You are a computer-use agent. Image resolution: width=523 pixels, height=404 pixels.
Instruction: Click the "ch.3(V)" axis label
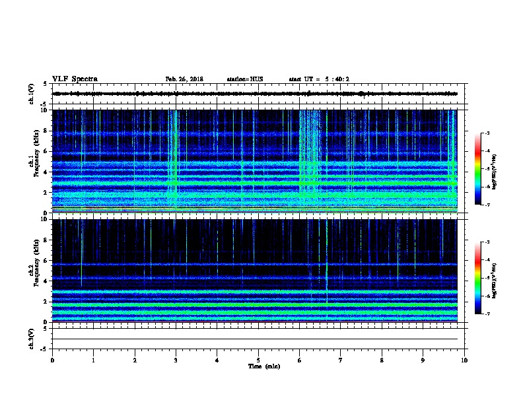coord(32,339)
